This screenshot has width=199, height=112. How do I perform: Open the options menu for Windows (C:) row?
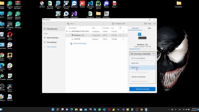123,35
